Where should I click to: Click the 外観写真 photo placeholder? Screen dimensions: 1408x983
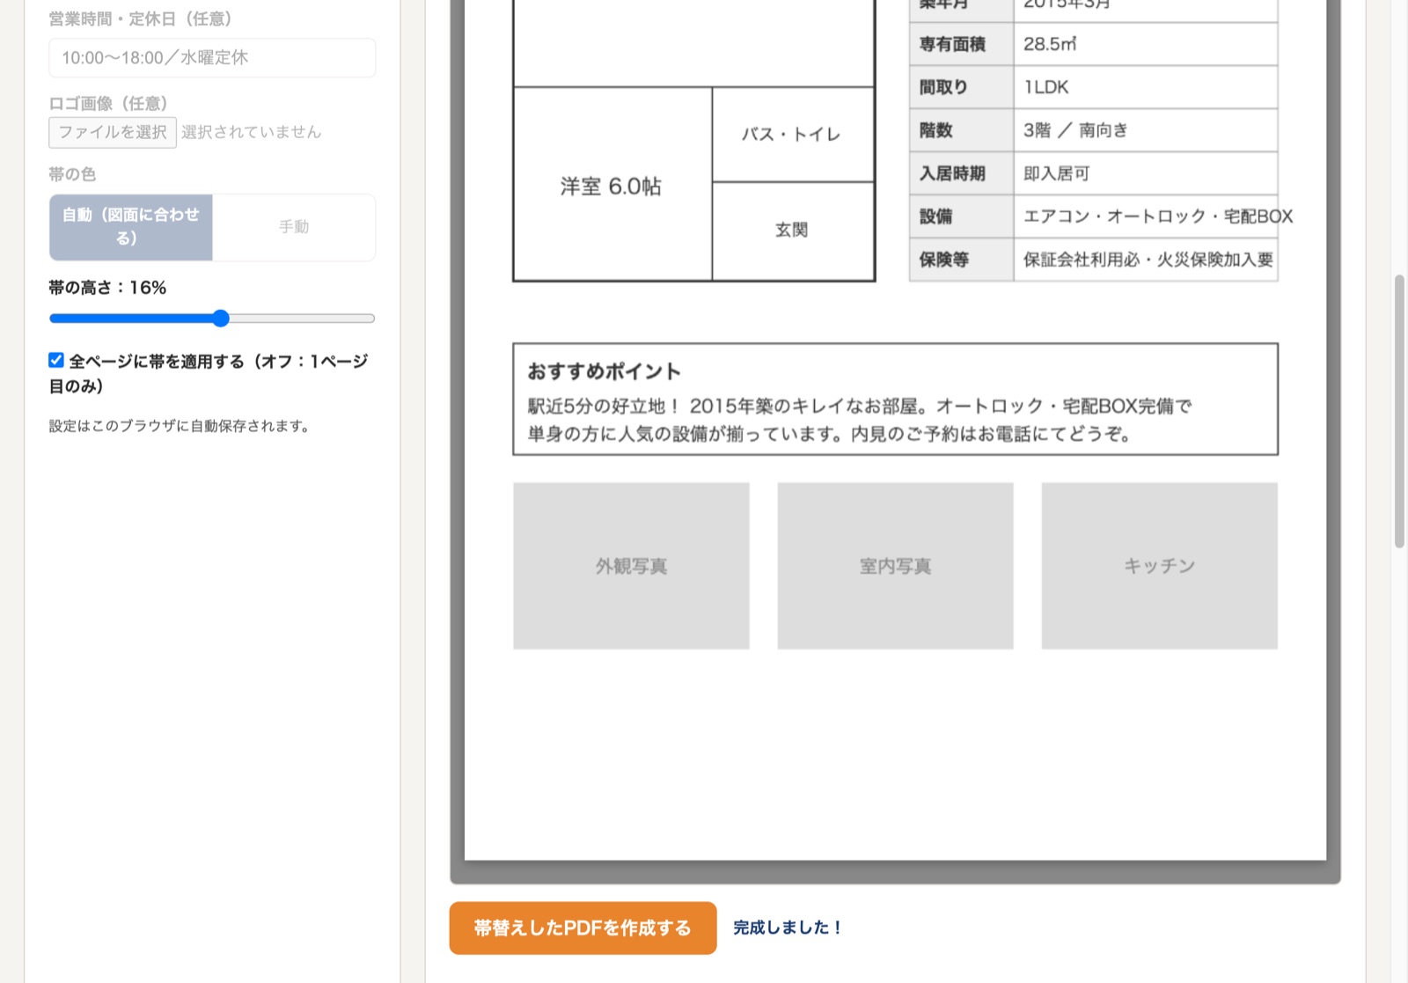coord(632,566)
